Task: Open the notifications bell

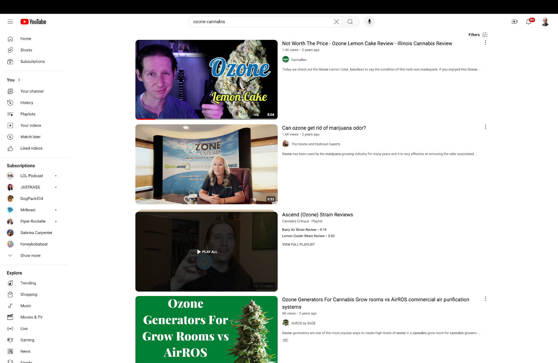Action: coord(529,22)
